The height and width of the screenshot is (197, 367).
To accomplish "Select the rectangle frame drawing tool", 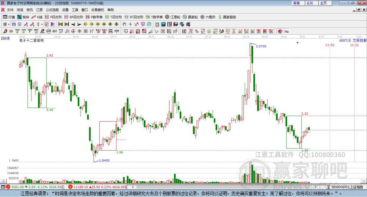I will tap(125, 31).
